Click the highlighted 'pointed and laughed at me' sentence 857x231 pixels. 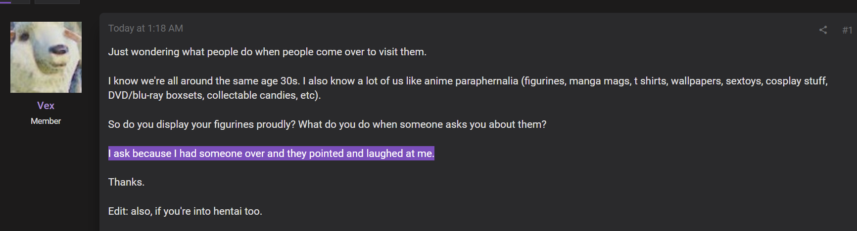(x=271, y=154)
